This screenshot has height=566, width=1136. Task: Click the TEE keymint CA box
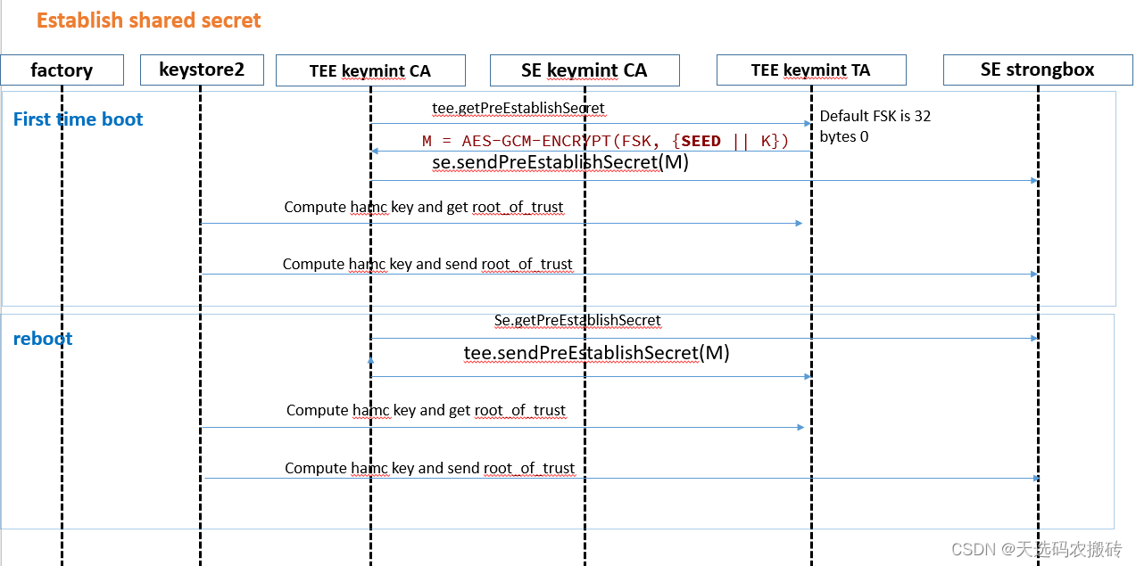(x=370, y=70)
